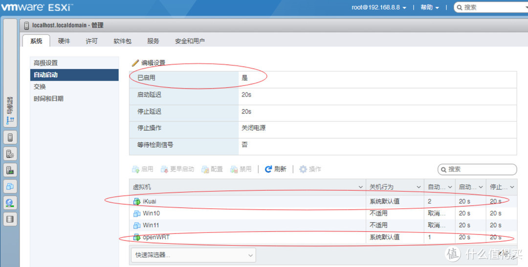Switch to the 许可 tab
528x267 pixels.
click(x=91, y=41)
